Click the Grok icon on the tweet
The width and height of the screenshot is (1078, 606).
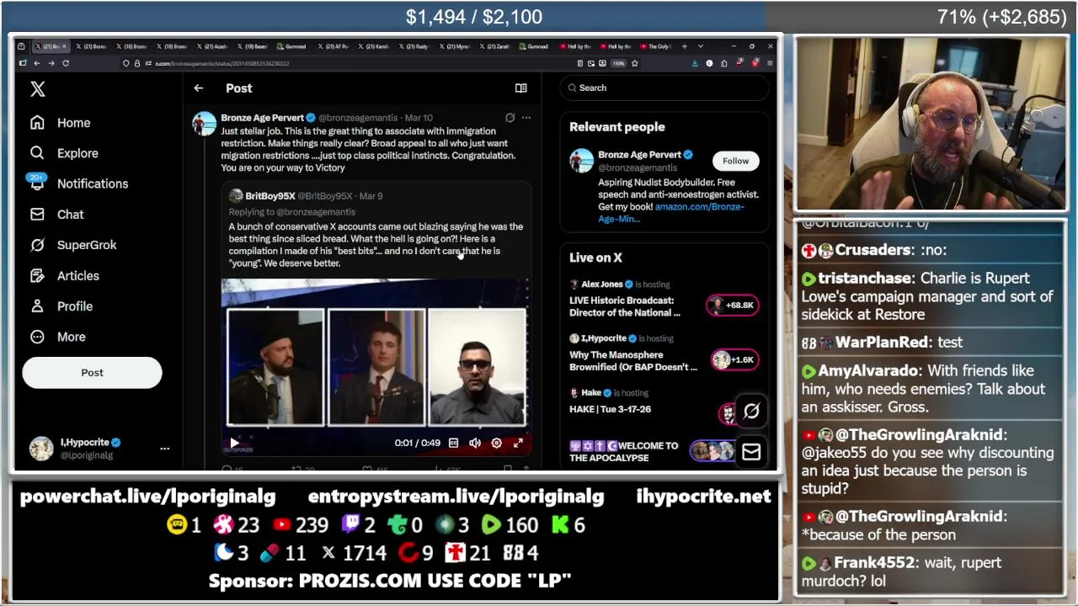510,118
